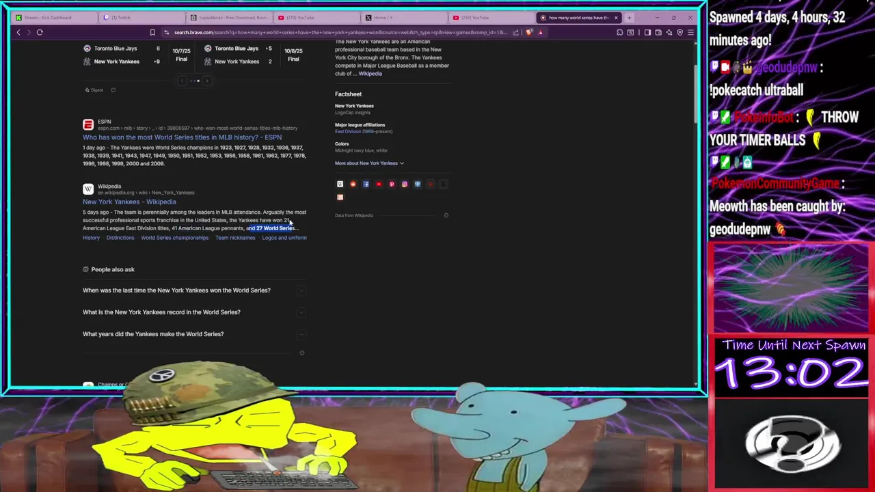Viewport: 875px width, 492px height.
Task: Click the ESPN favicon in search result
Action: pos(88,124)
